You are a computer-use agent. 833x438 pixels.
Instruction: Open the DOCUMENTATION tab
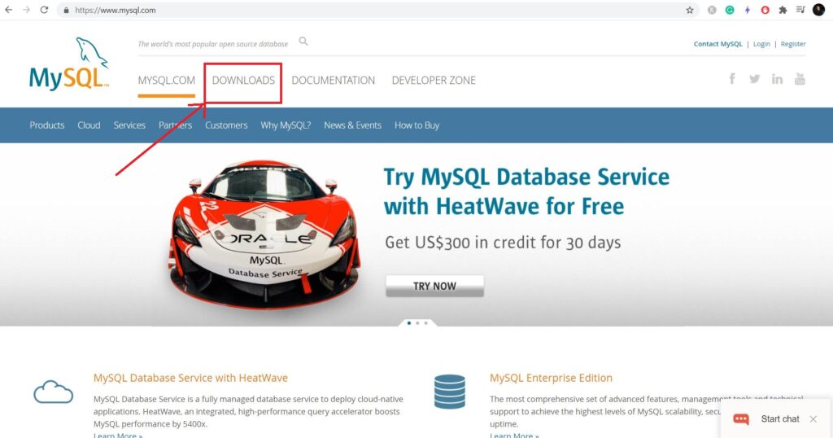pyautogui.click(x=333, y=81)
